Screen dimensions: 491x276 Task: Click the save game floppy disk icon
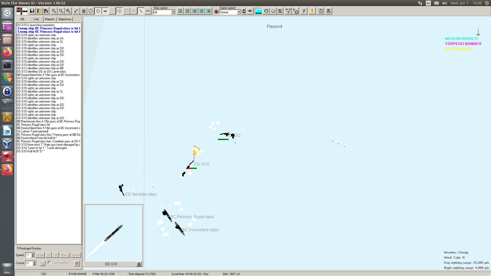click(x=32, y=11)
